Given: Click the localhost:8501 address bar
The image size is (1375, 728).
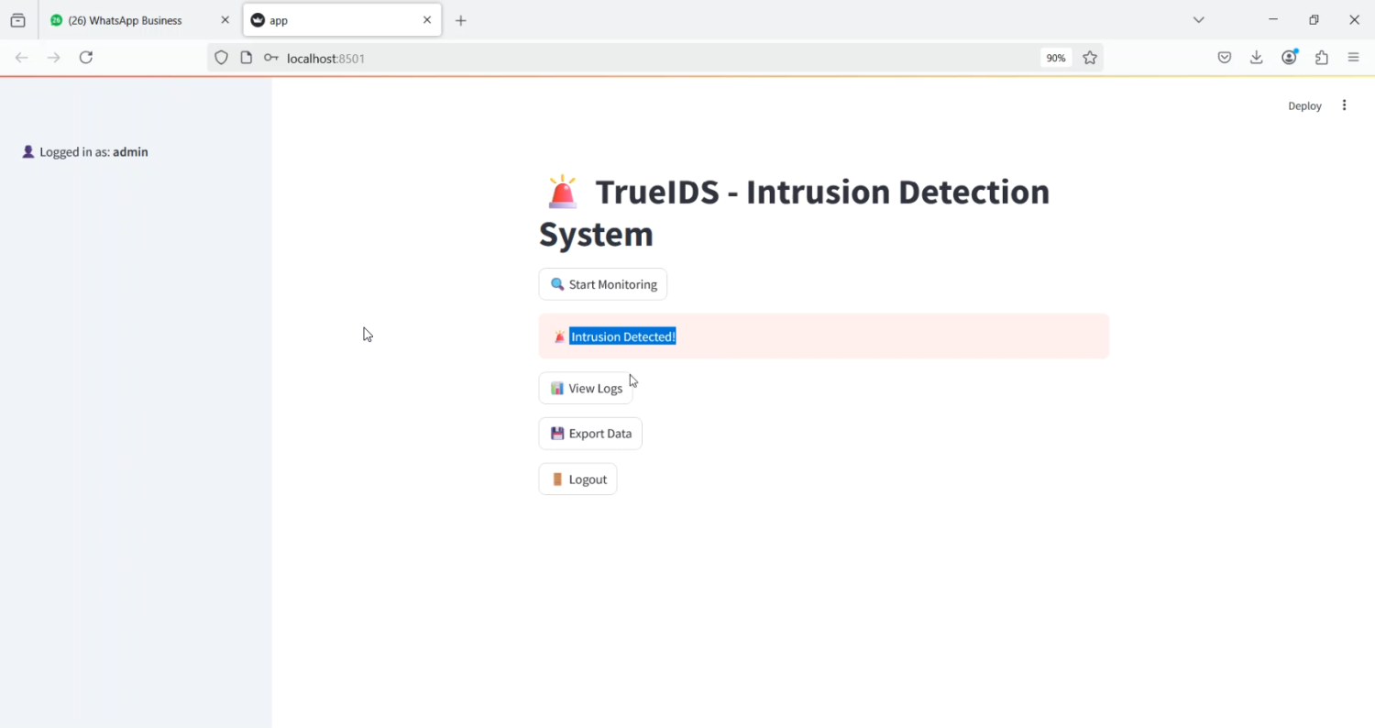Looking at the screenshot, I should tap(655, 58).
